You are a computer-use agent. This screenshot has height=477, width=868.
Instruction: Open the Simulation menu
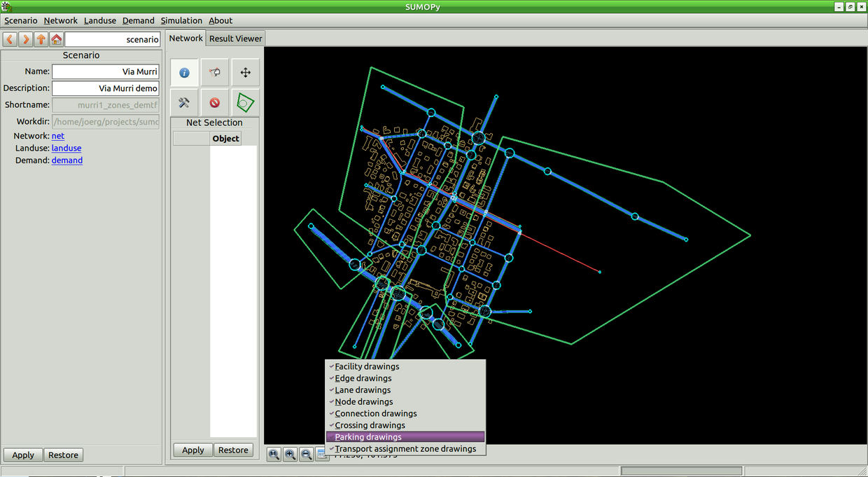point(181,20)
